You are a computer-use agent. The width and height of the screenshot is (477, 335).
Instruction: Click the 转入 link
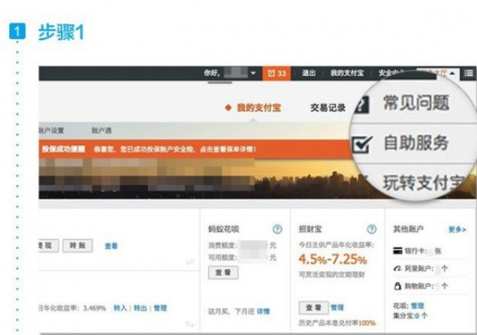[120, 309]
